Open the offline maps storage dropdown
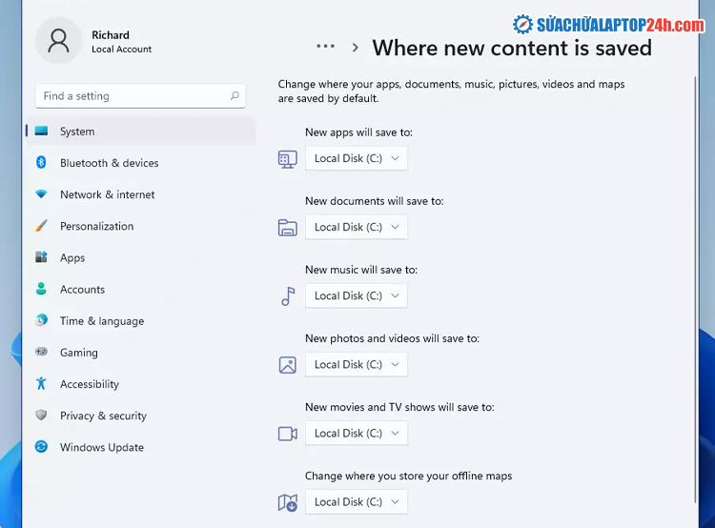Screen dimensions: 715x528 click(356, 501)
